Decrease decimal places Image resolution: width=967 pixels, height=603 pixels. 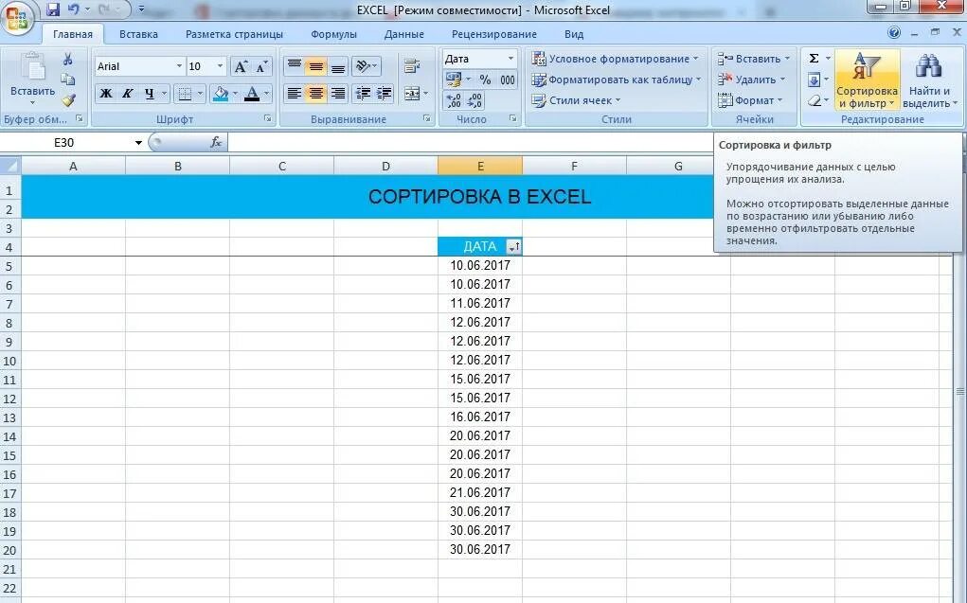[x=475, y=100]
